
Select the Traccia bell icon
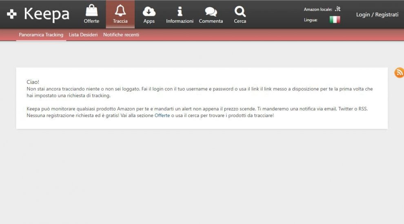tap(120, 11)
